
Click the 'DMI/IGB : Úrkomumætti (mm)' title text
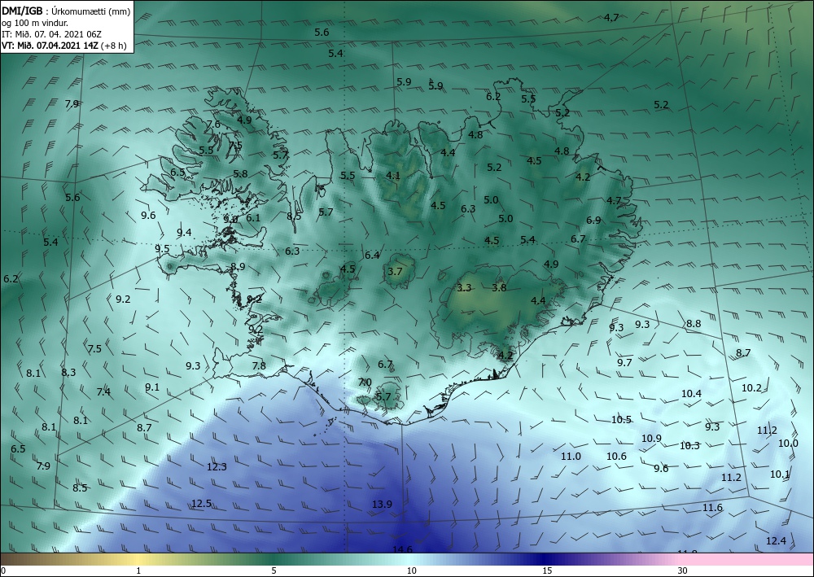click(66, 11)
